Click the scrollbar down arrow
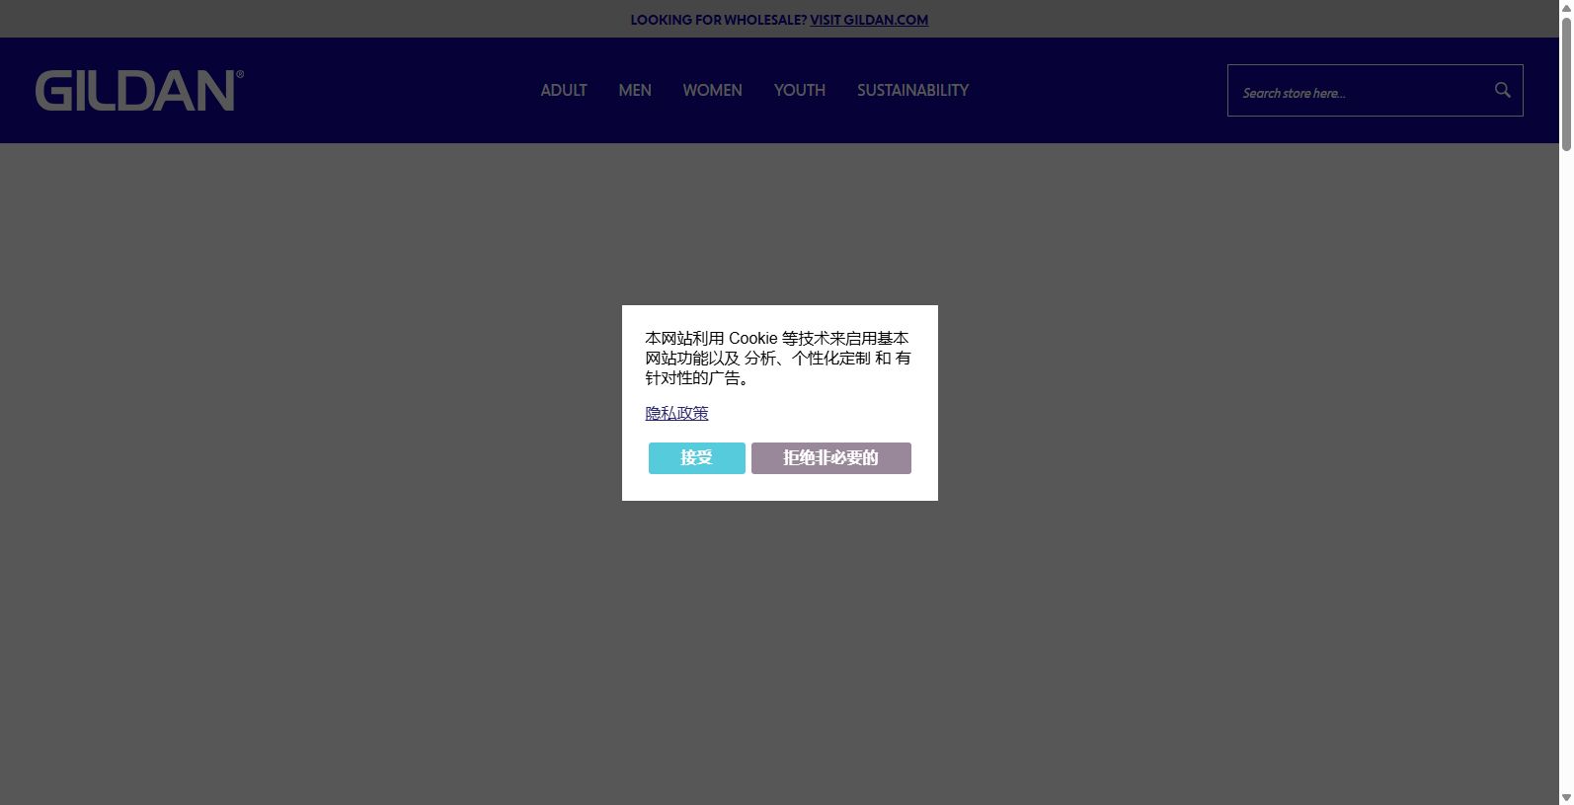Viewport: 1574px width, 805px height. click(1566, 797)
